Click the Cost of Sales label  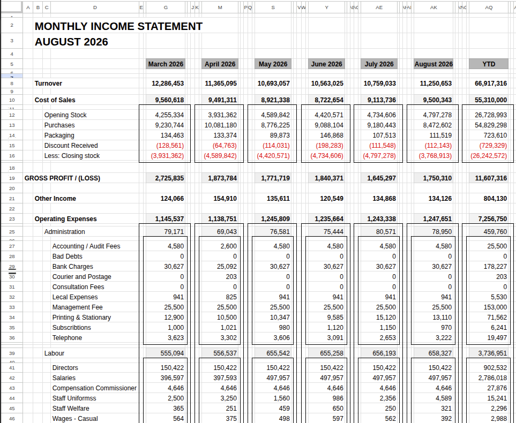tap(55, 100)
